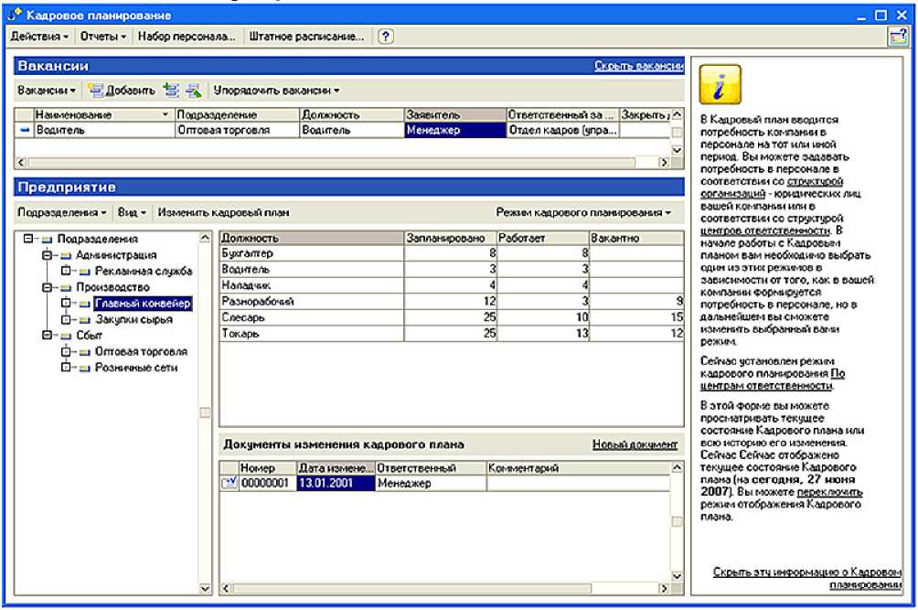This screenshot has height=610, width=918.
Task: Click the top-right panel toggle icon
Action: coord(897,37)
